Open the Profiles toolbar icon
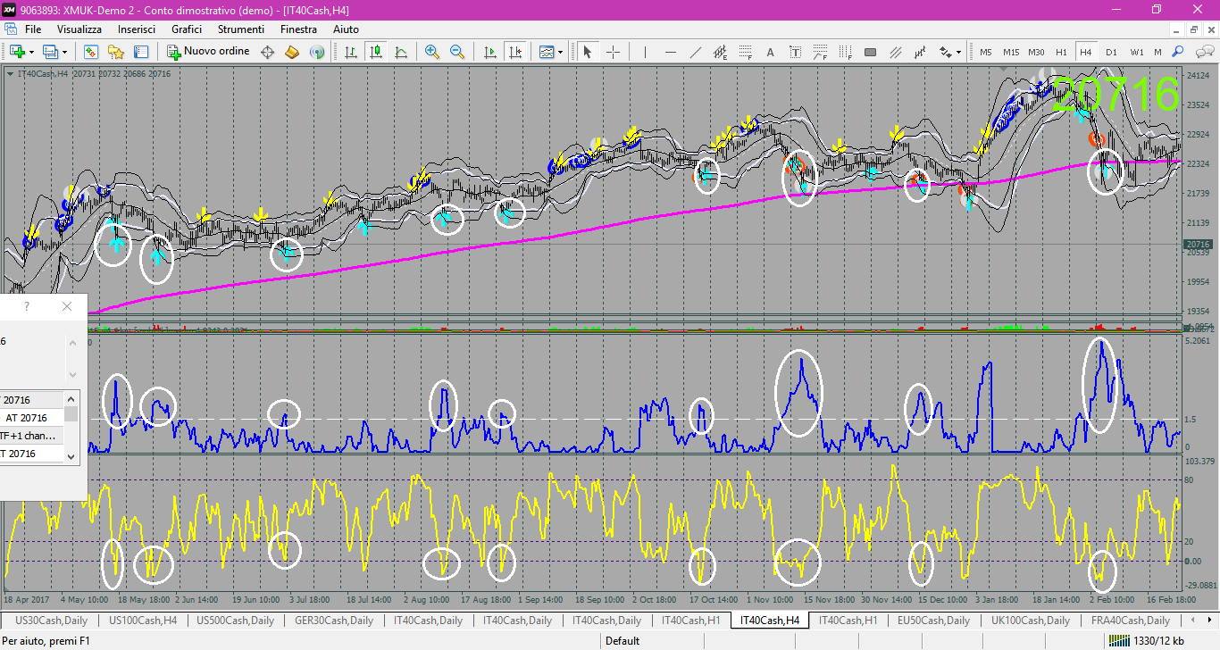 click(50, 52)
